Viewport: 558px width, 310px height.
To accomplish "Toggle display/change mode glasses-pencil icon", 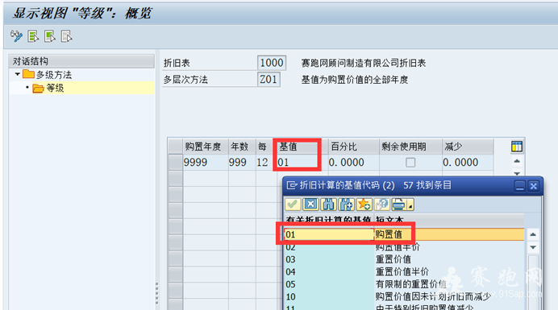I will (16, 36).
